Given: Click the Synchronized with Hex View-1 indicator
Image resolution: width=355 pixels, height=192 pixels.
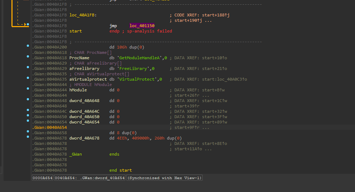Looking at the screenshot, I should pos(164,178).
